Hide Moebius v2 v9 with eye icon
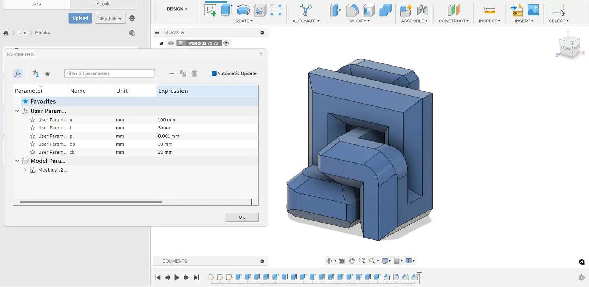The width and height of the screenshot is (589, 287). coord(171,43)
